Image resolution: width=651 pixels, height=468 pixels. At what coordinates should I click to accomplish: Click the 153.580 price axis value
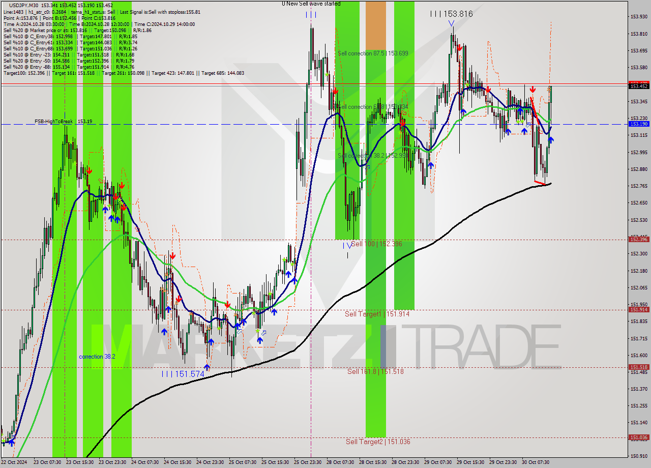pos(639,68)
